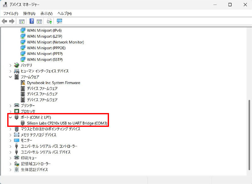Expand the バッテリ (Battery) category
252x184 pixels.
coord(11,65)
